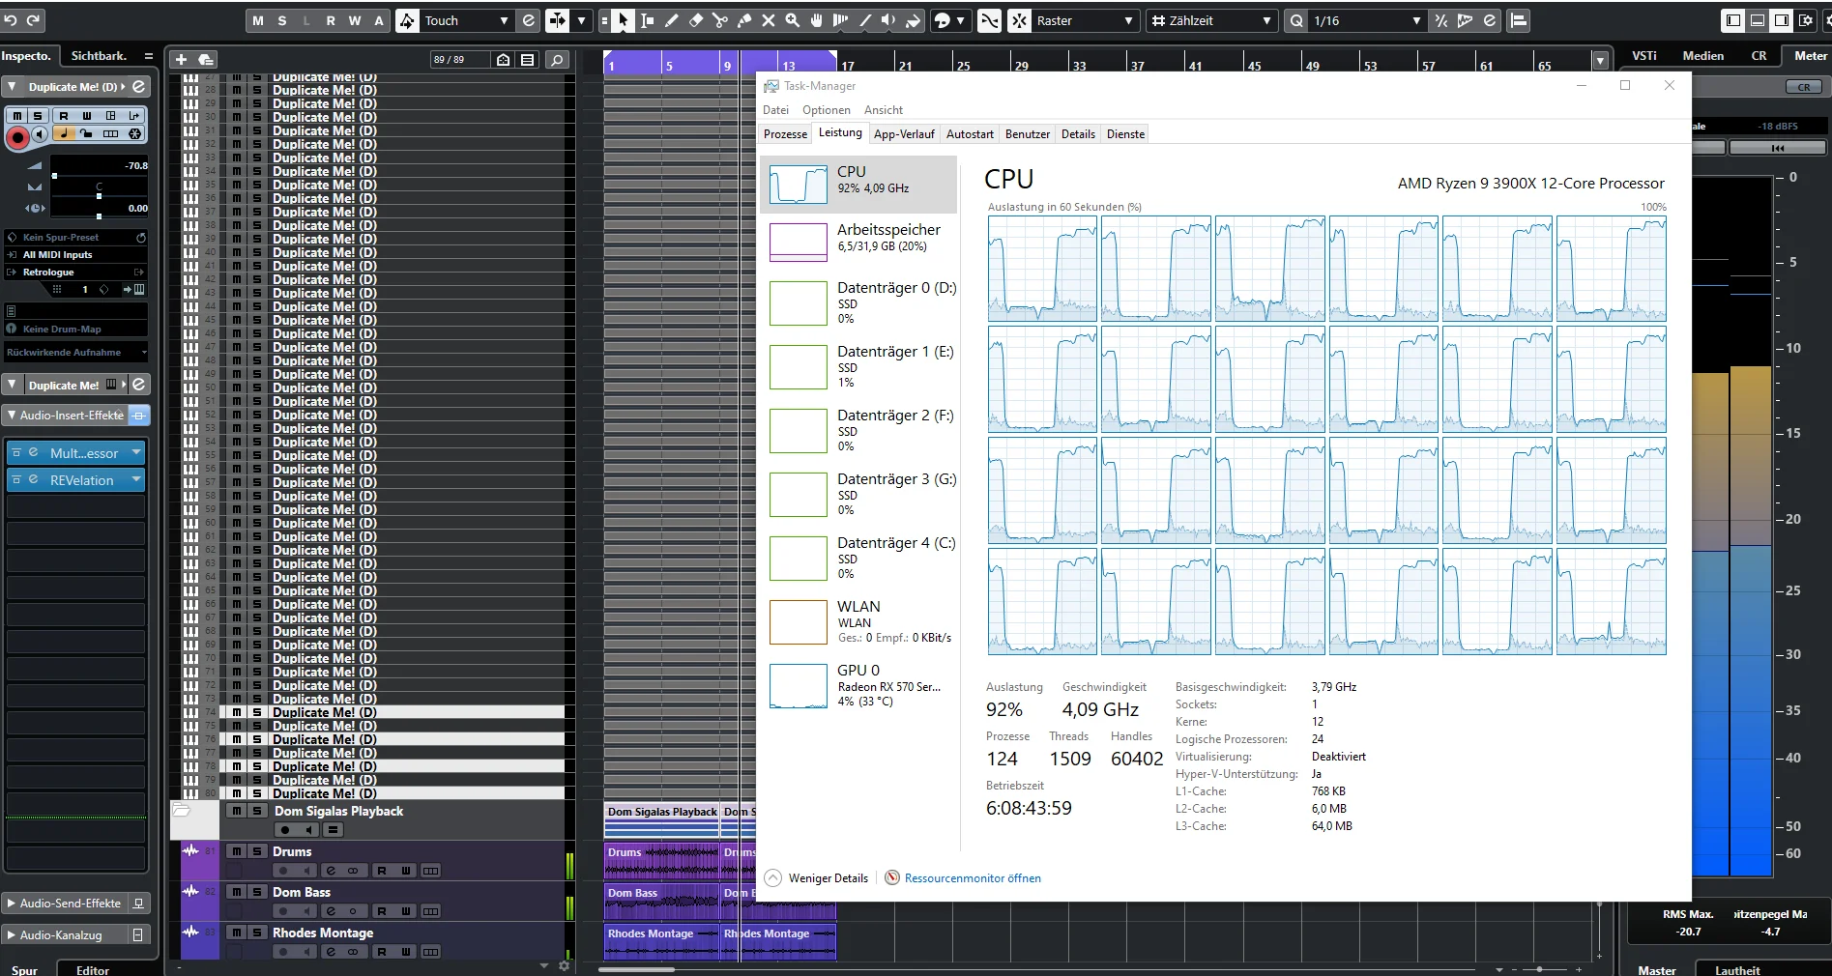Open REVelation insert slot dropdown arrow
The width and height of the screenshot is (1832, 976).
click(x=136, y=479)
